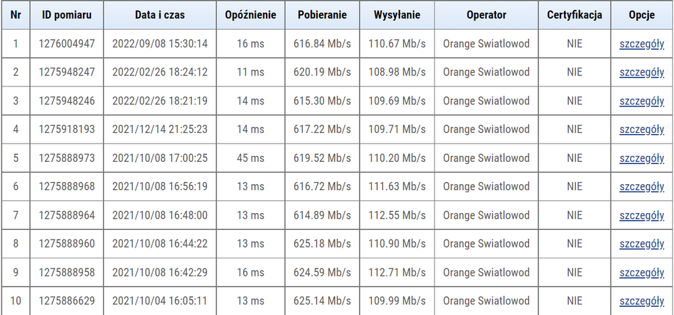Click the Wysyłanie column header

[397, 15]
